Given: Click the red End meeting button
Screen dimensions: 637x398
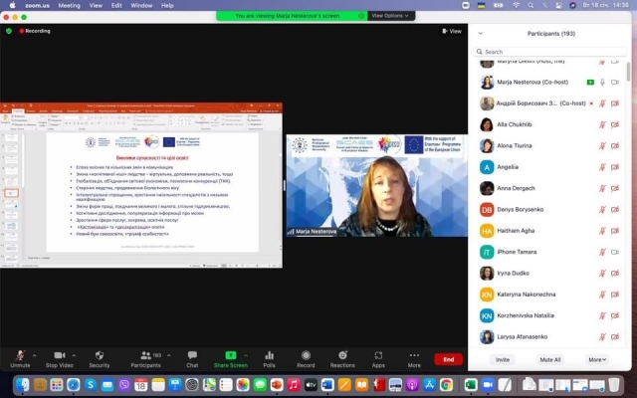Looking at the screenshot, I should coord(449,359).
